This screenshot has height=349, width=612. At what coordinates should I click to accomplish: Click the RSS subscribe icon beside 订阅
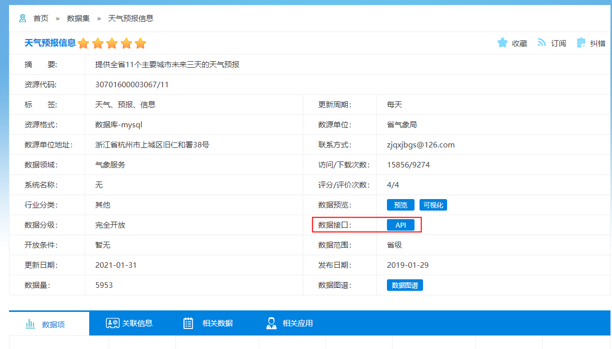pos(541,43)
